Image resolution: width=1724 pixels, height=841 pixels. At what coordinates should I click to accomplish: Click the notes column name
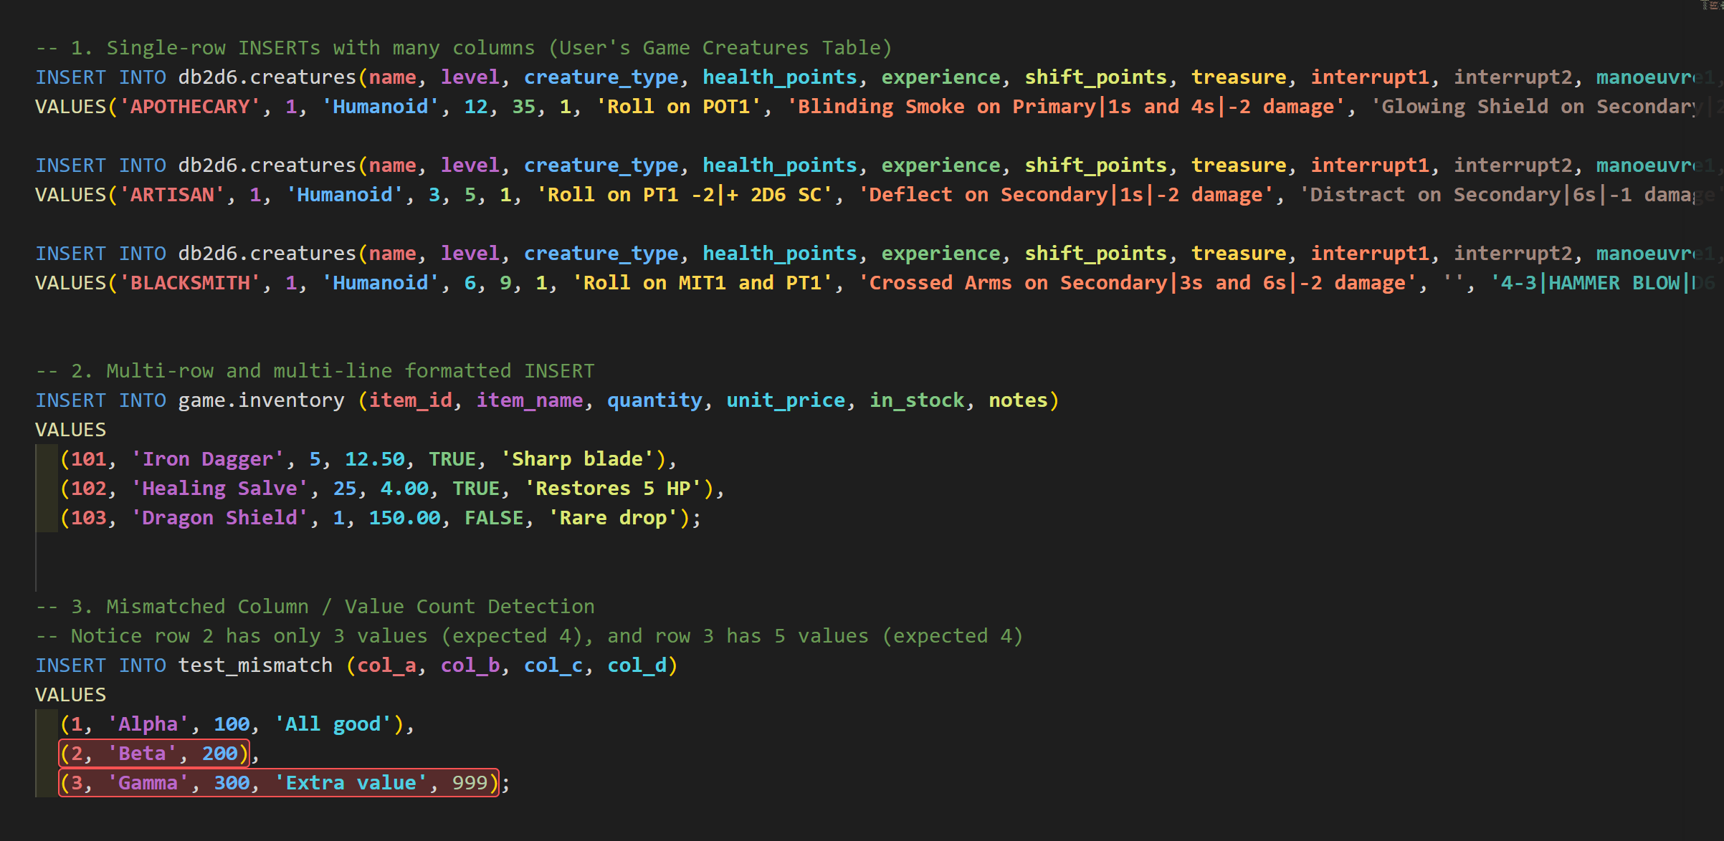(x=1018, y=400)
